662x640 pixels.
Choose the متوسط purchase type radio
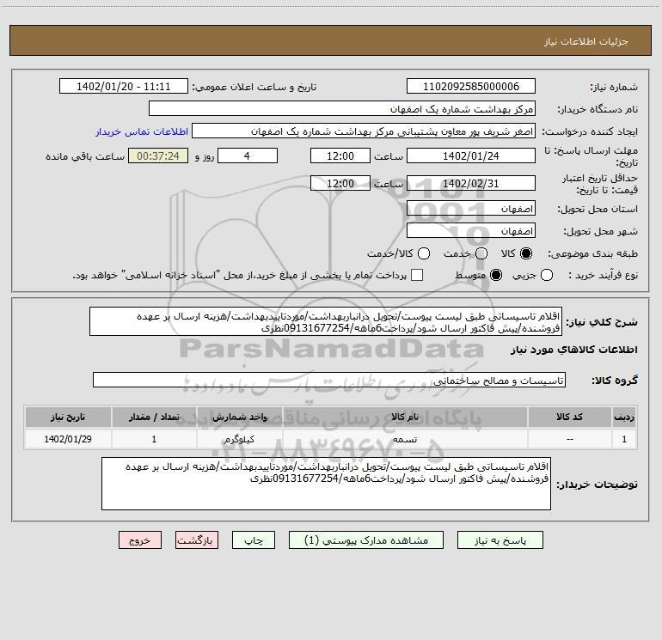point(496,275)
